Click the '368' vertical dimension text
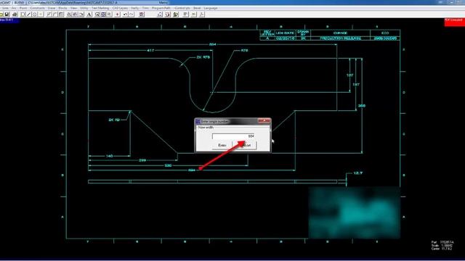Screen dimensions: 465x261 point(362,106)
